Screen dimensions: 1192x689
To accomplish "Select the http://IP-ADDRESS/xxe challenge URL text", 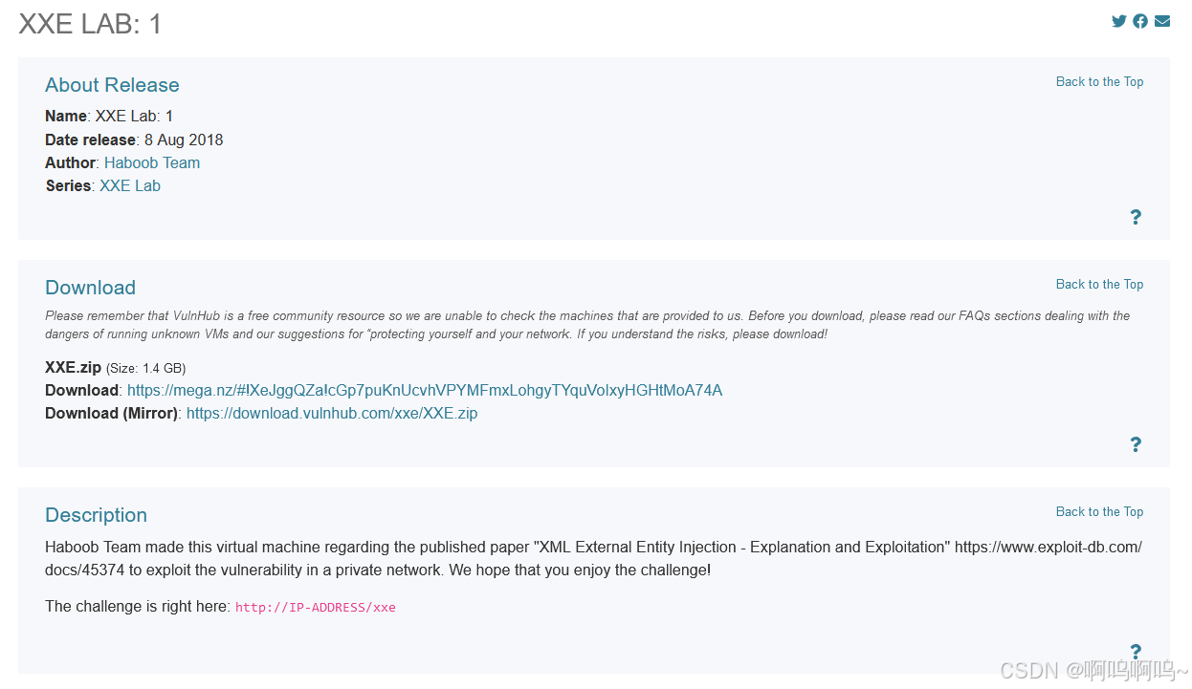I will [x=316, y=607].
